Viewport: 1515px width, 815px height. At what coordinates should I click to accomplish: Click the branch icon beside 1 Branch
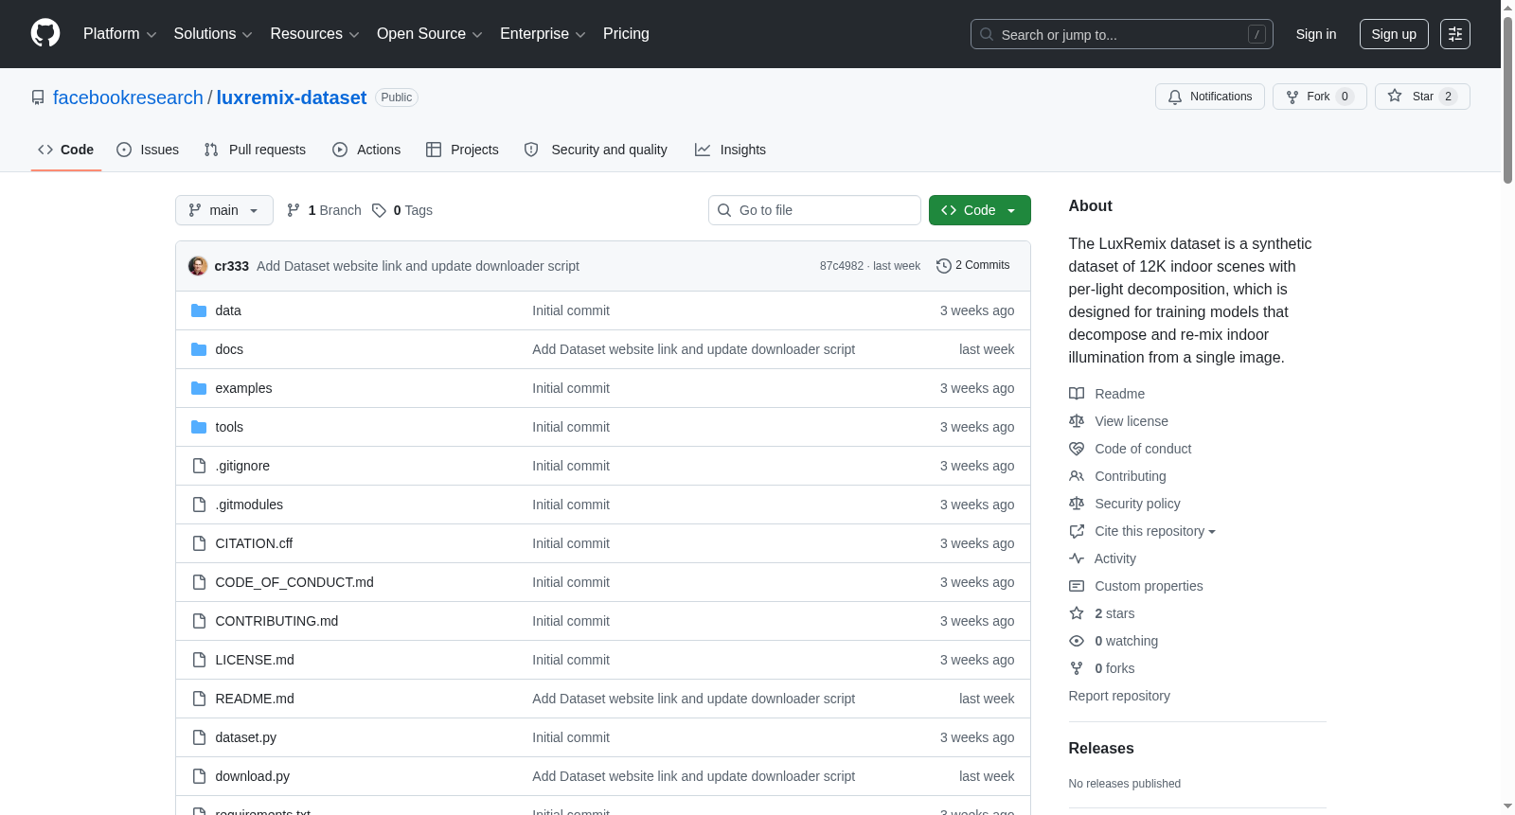(x=294, y=210)
